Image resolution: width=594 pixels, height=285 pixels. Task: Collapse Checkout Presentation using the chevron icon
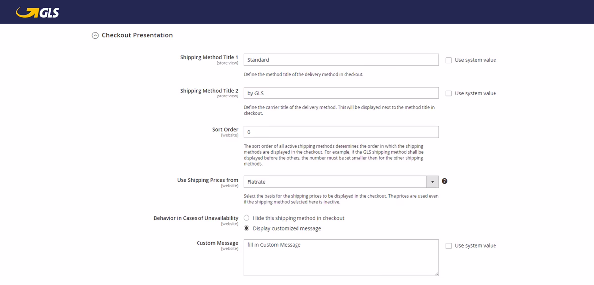tap(94, 35)
